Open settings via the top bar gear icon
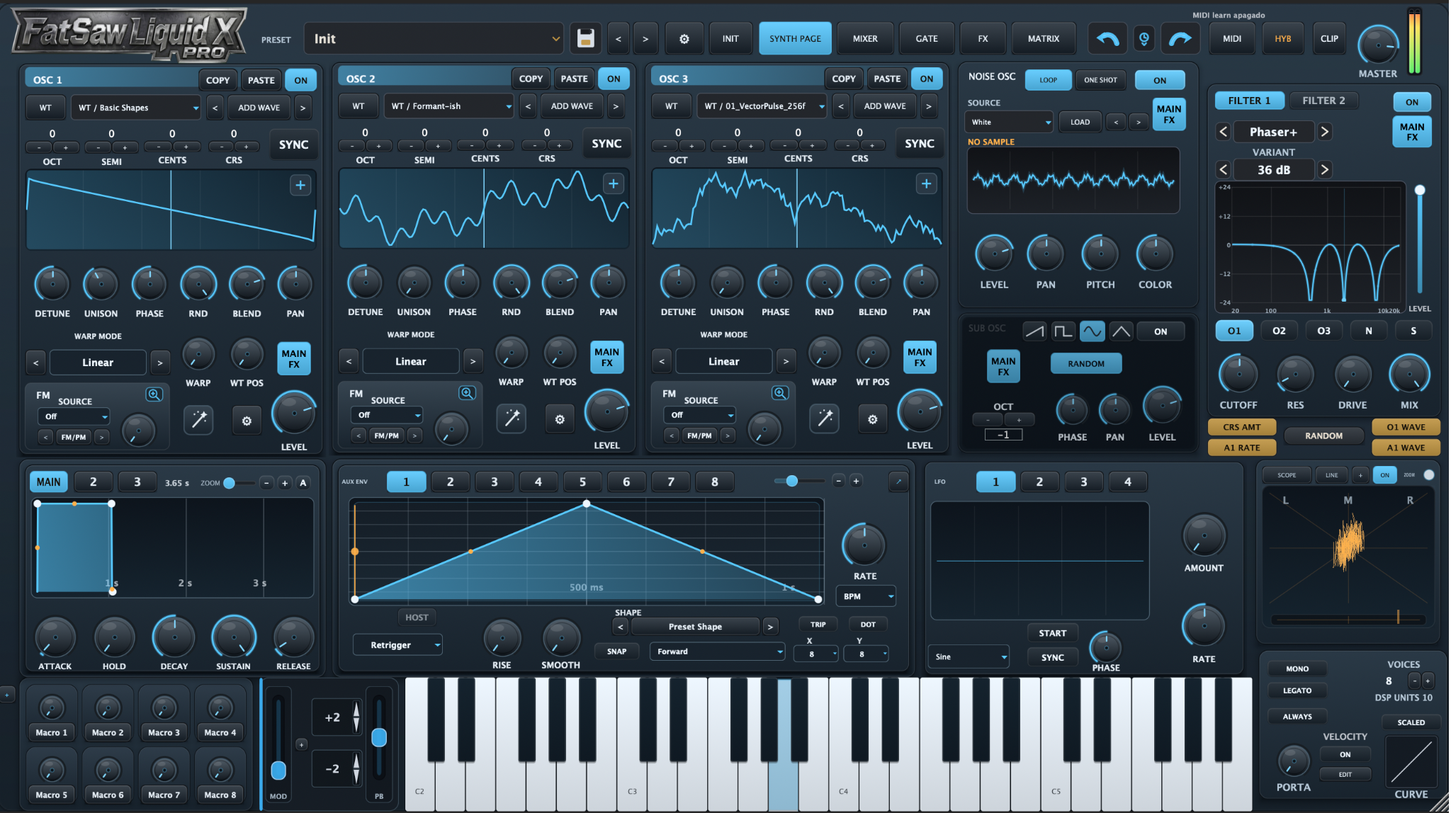The height and width of the screenshot is (813, 1451). pos(684,39)
